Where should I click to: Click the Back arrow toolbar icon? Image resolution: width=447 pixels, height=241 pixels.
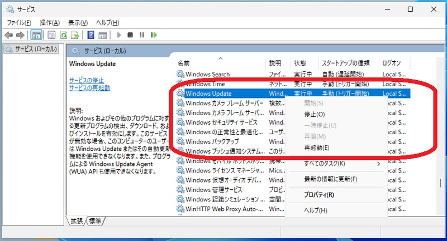pyautogui.click(x=9, y=35)
